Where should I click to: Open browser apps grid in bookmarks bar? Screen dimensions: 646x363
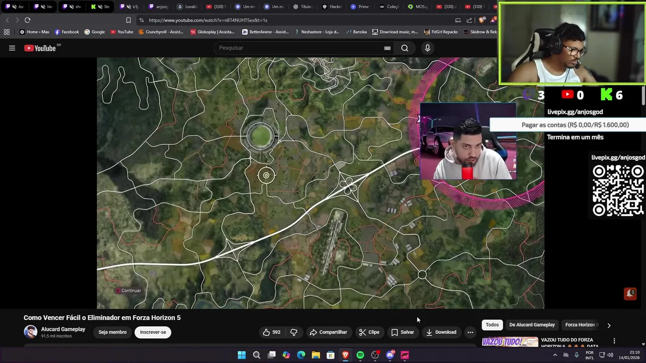[7, 32]
